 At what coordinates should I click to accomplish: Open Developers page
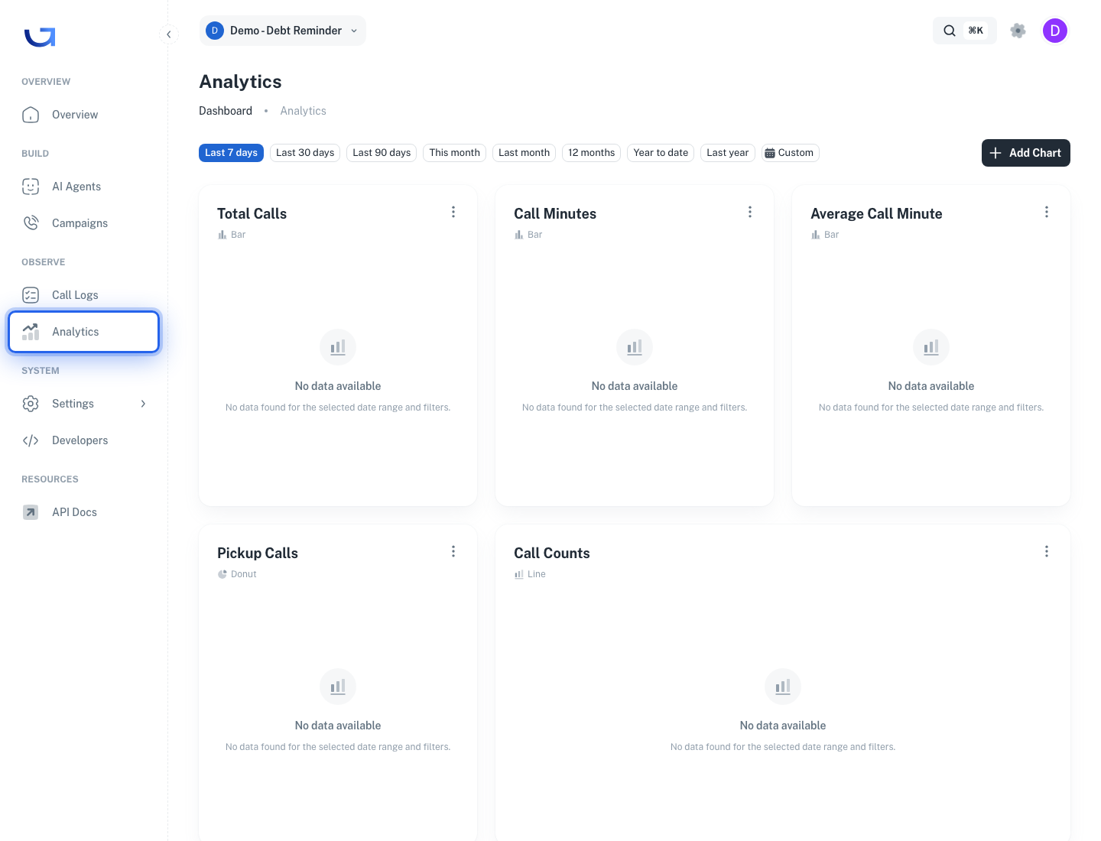83,440
